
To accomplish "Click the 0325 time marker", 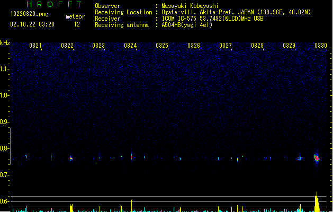I will tap(162, 46).
